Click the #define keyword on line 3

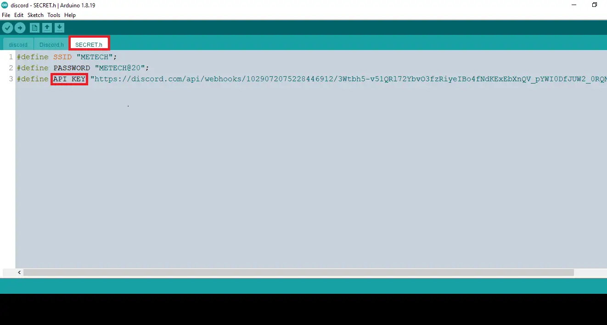tap(33, 79)
